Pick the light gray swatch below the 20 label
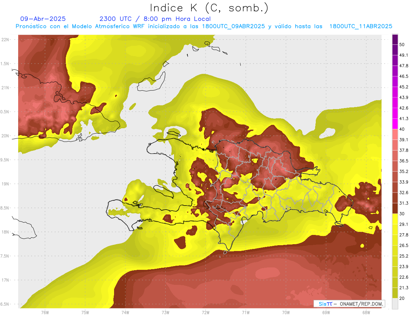The image size is (411, 317). pos(395,303)
